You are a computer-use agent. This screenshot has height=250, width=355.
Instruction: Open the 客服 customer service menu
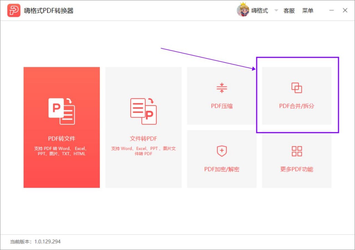pos(289,11)
